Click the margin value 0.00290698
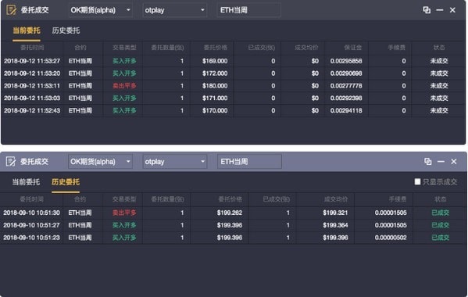 (346, 73)
